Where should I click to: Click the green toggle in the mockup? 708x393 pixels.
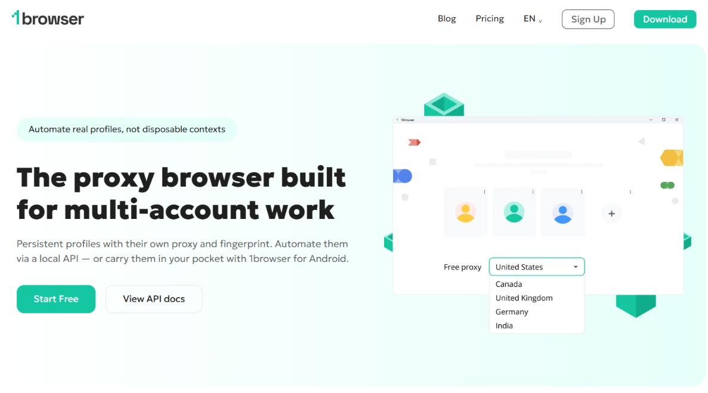(667, 185)
